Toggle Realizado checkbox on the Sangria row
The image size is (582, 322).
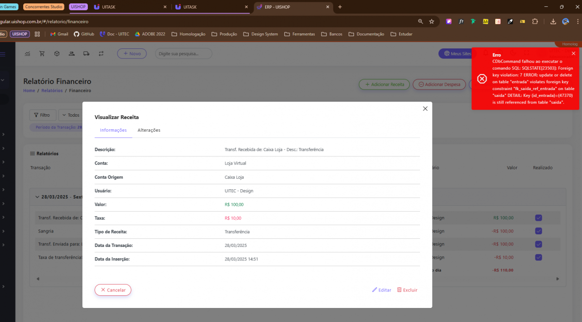tap(538, 231)
